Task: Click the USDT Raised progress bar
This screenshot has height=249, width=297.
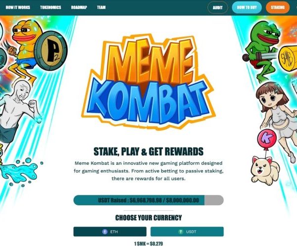Action: pos(148,200)
